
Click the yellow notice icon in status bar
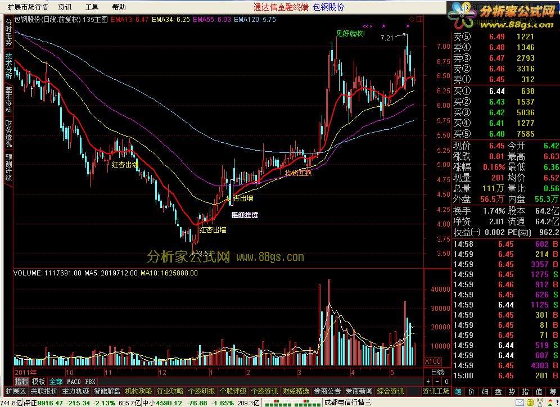click(x=531, y=403)
